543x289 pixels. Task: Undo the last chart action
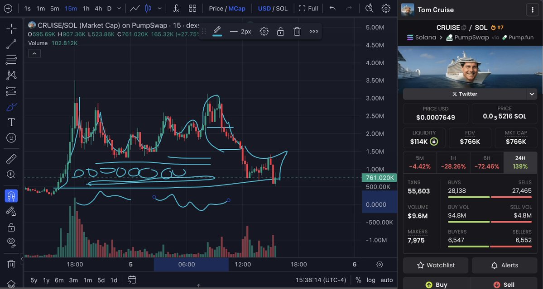pyautogui.click(x=332, y=8)
